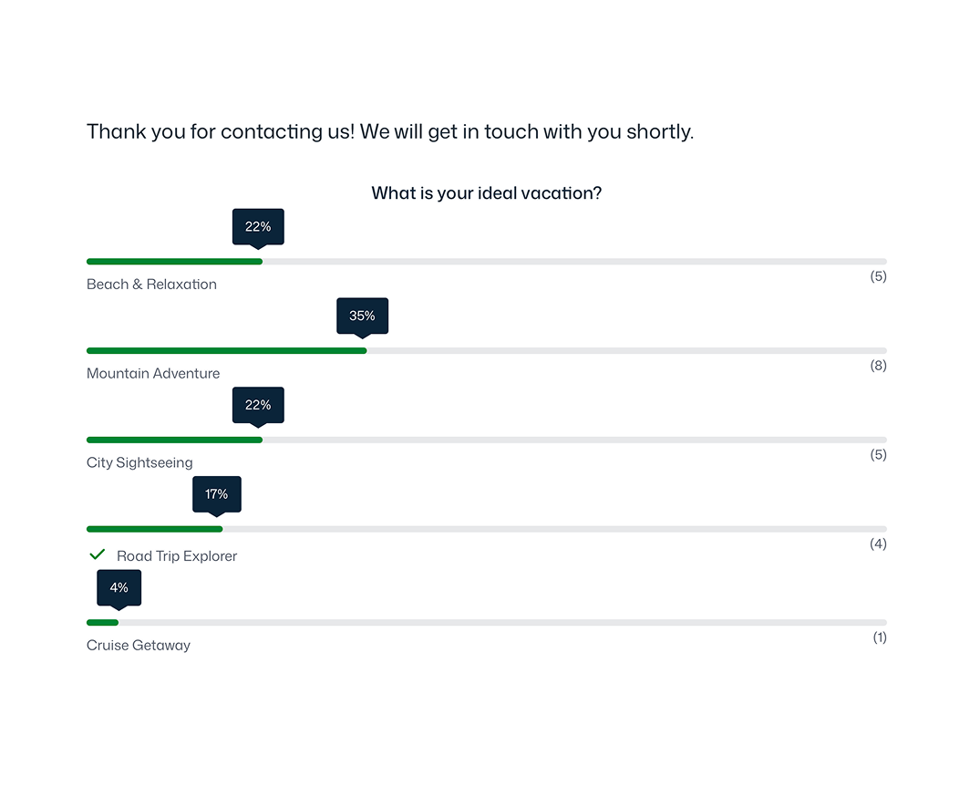Click the 17% tooltip badge
The width and height of the screenshot is (970, 798).
pyautogui.click(x=216, y=494)
